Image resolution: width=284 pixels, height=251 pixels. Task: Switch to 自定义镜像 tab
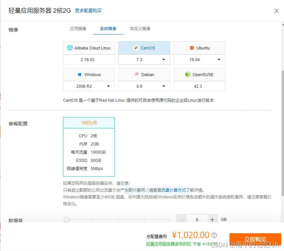click(140, 29)
